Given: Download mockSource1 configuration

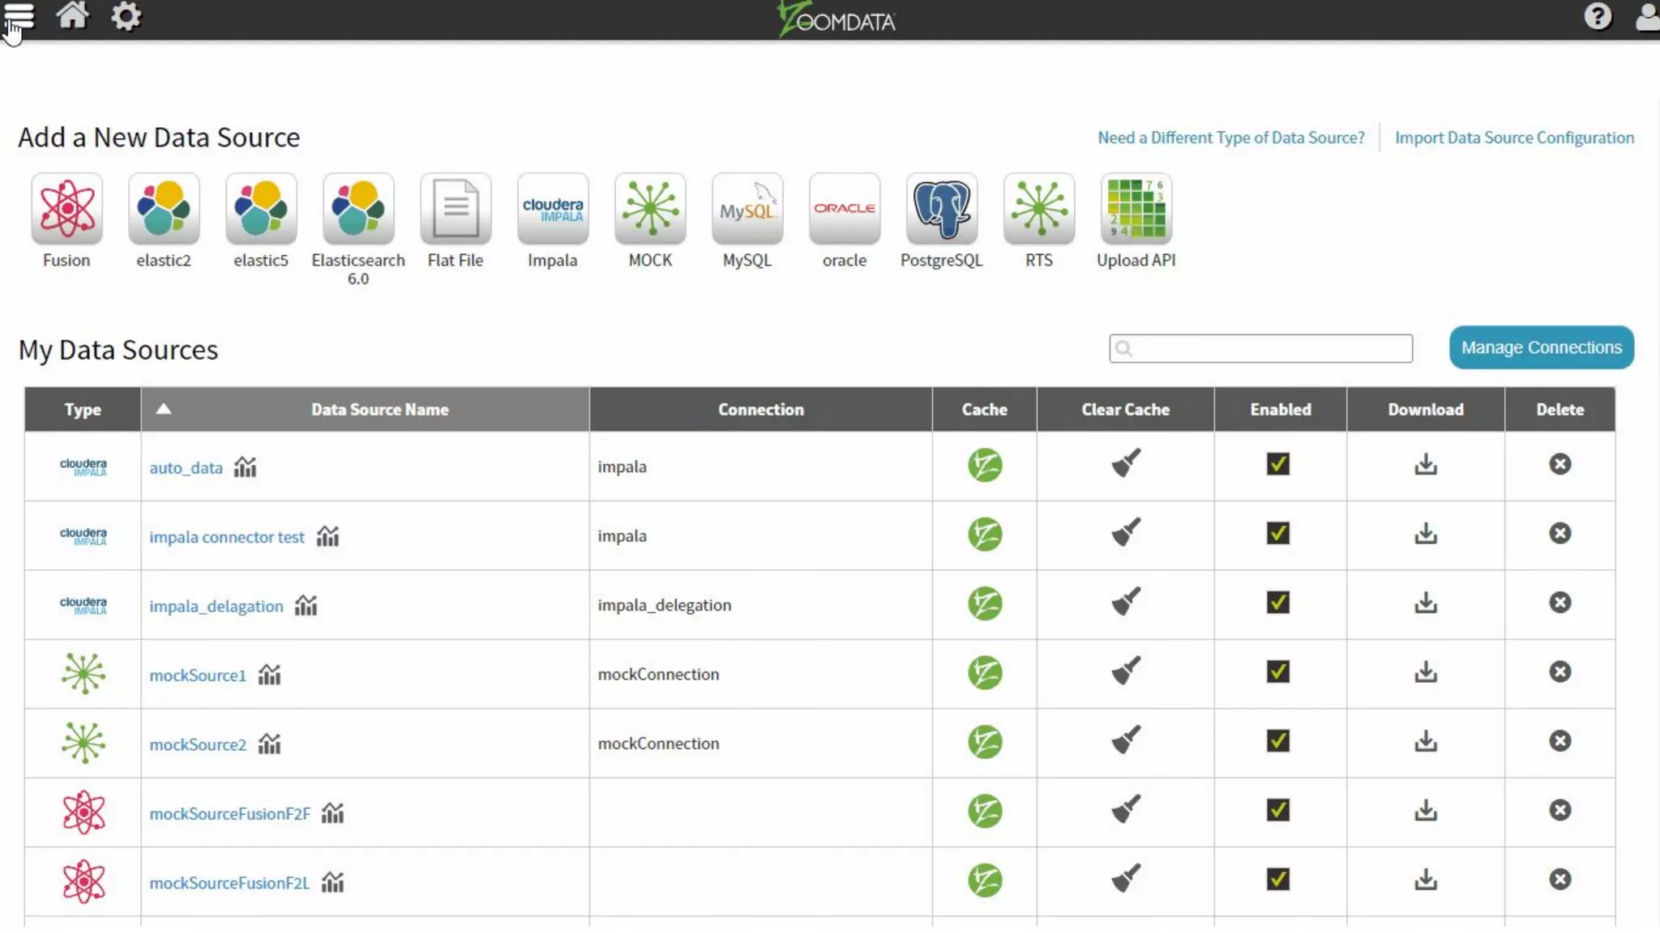Looking at the screenshot, I should [1426, 672].
